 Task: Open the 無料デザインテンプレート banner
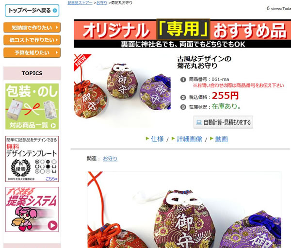(x=32, y=159)
